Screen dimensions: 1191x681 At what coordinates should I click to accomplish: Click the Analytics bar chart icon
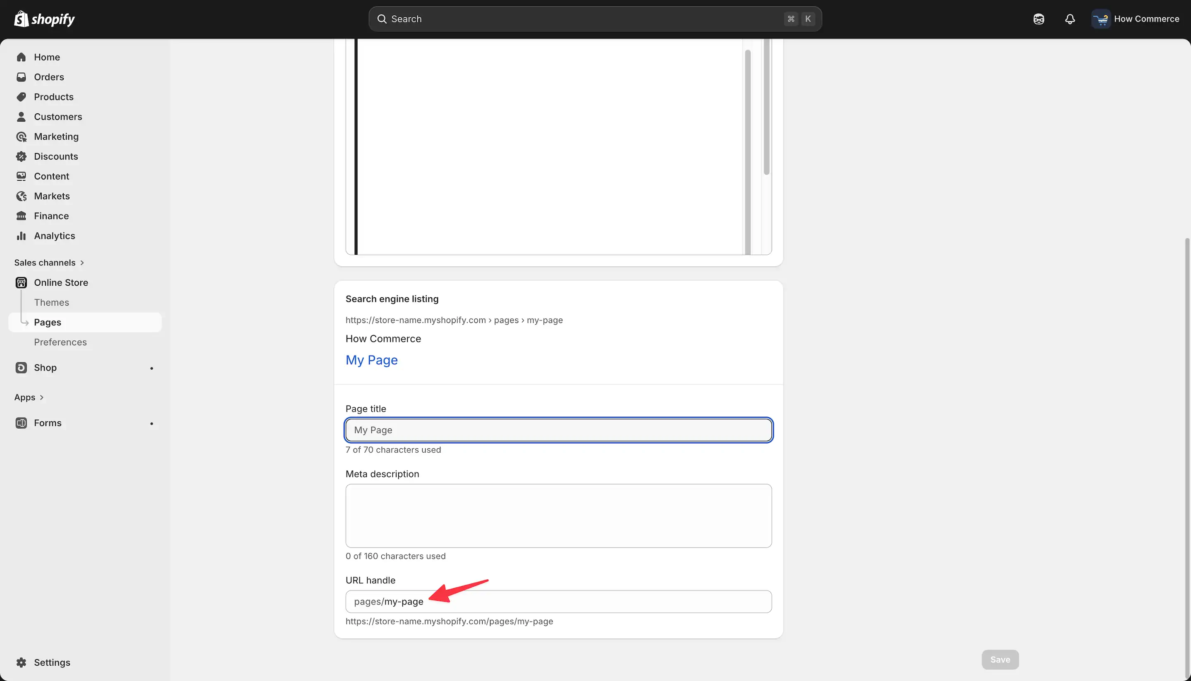click(21, 236)
